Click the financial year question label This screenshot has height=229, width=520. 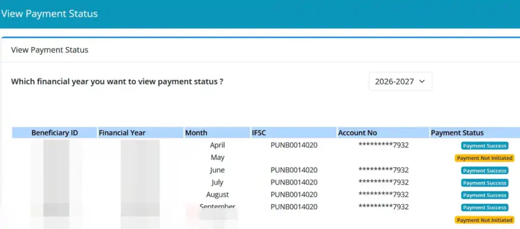117,82
